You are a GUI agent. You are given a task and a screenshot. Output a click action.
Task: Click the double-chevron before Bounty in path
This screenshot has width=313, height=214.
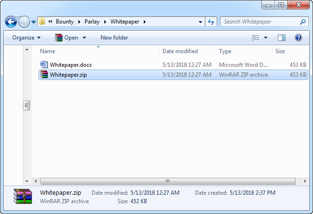pyautogui.click(x=50, y=21)
